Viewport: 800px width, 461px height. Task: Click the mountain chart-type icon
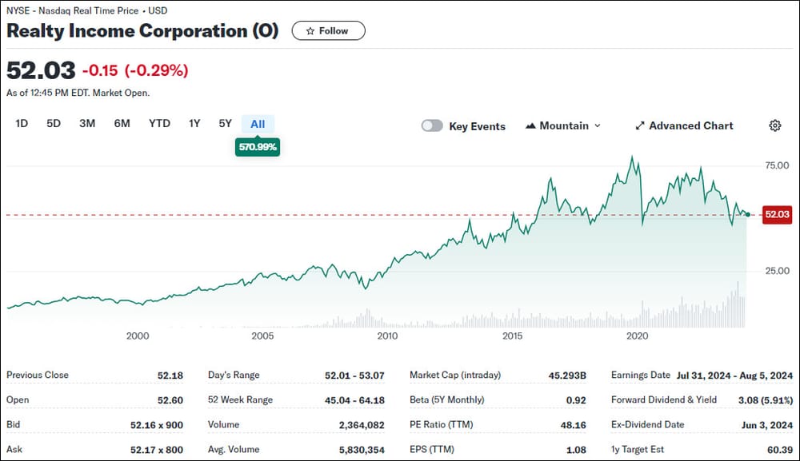531,126
